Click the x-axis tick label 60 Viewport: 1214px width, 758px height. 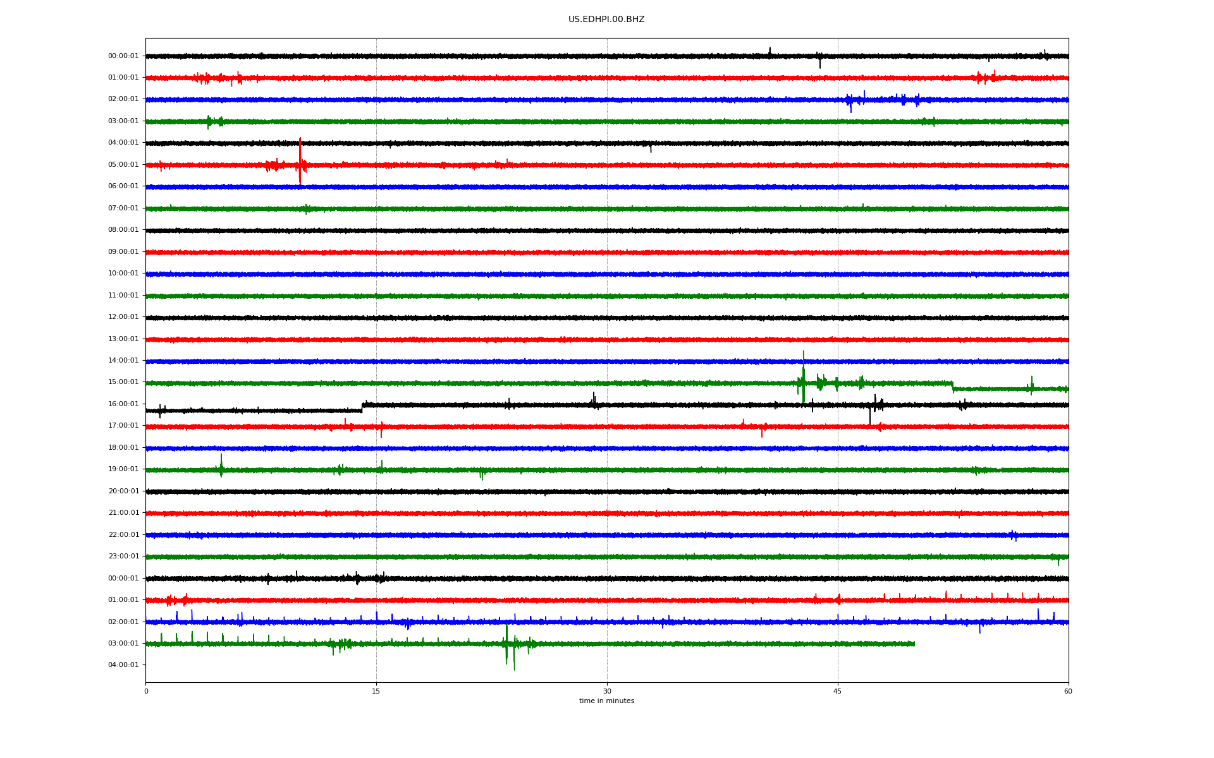1068,691
